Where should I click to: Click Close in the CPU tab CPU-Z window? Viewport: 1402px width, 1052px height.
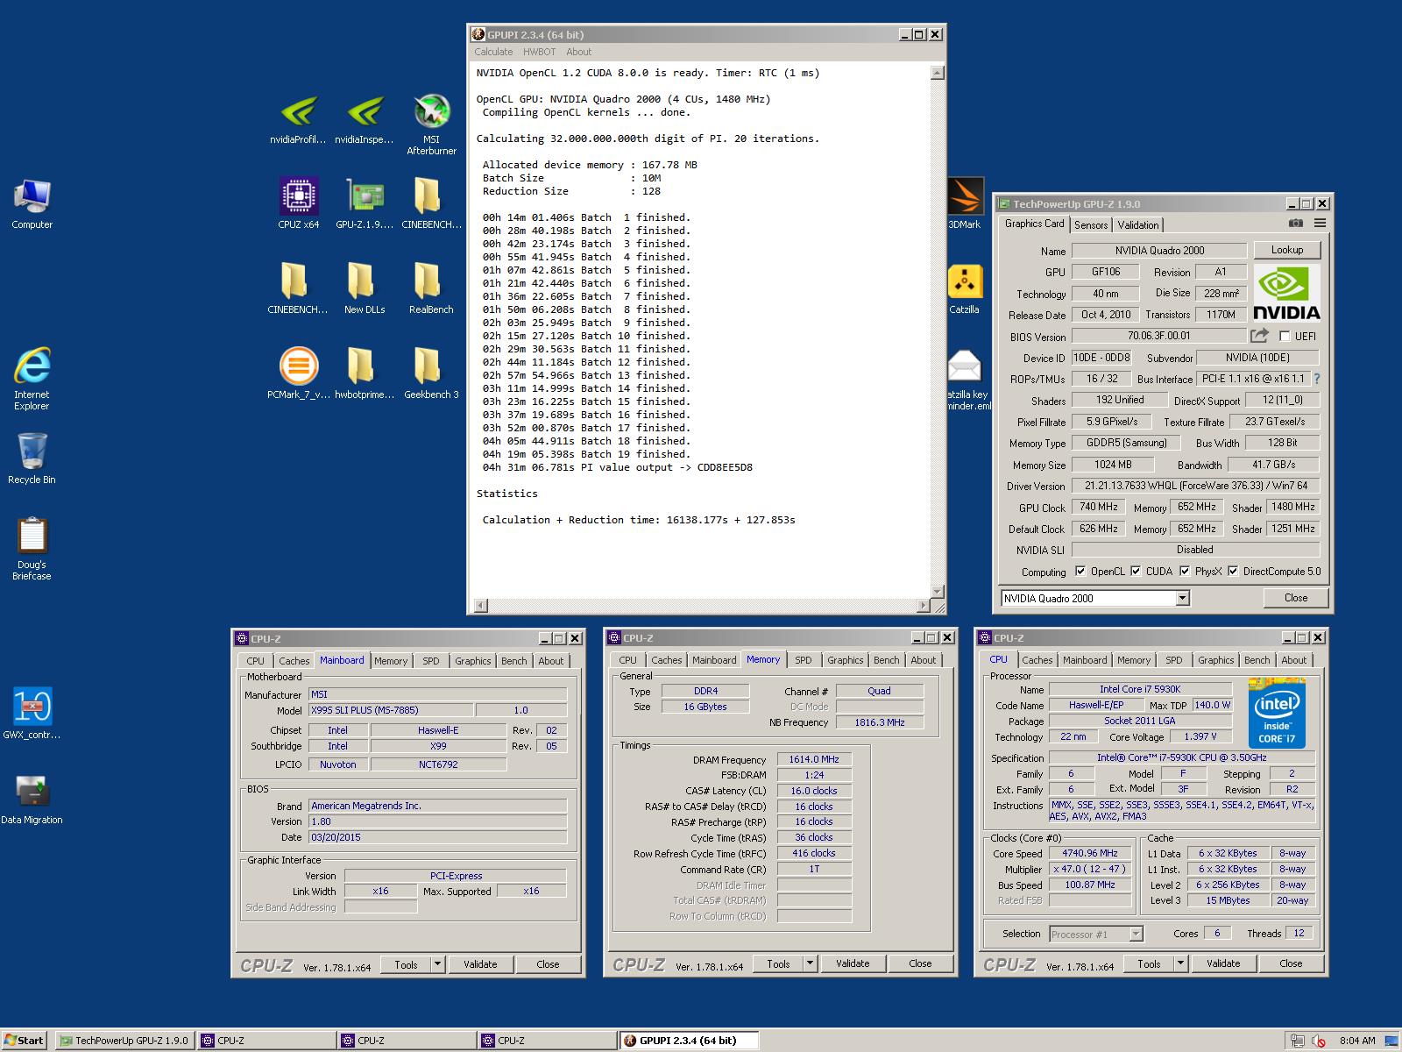1291,963
